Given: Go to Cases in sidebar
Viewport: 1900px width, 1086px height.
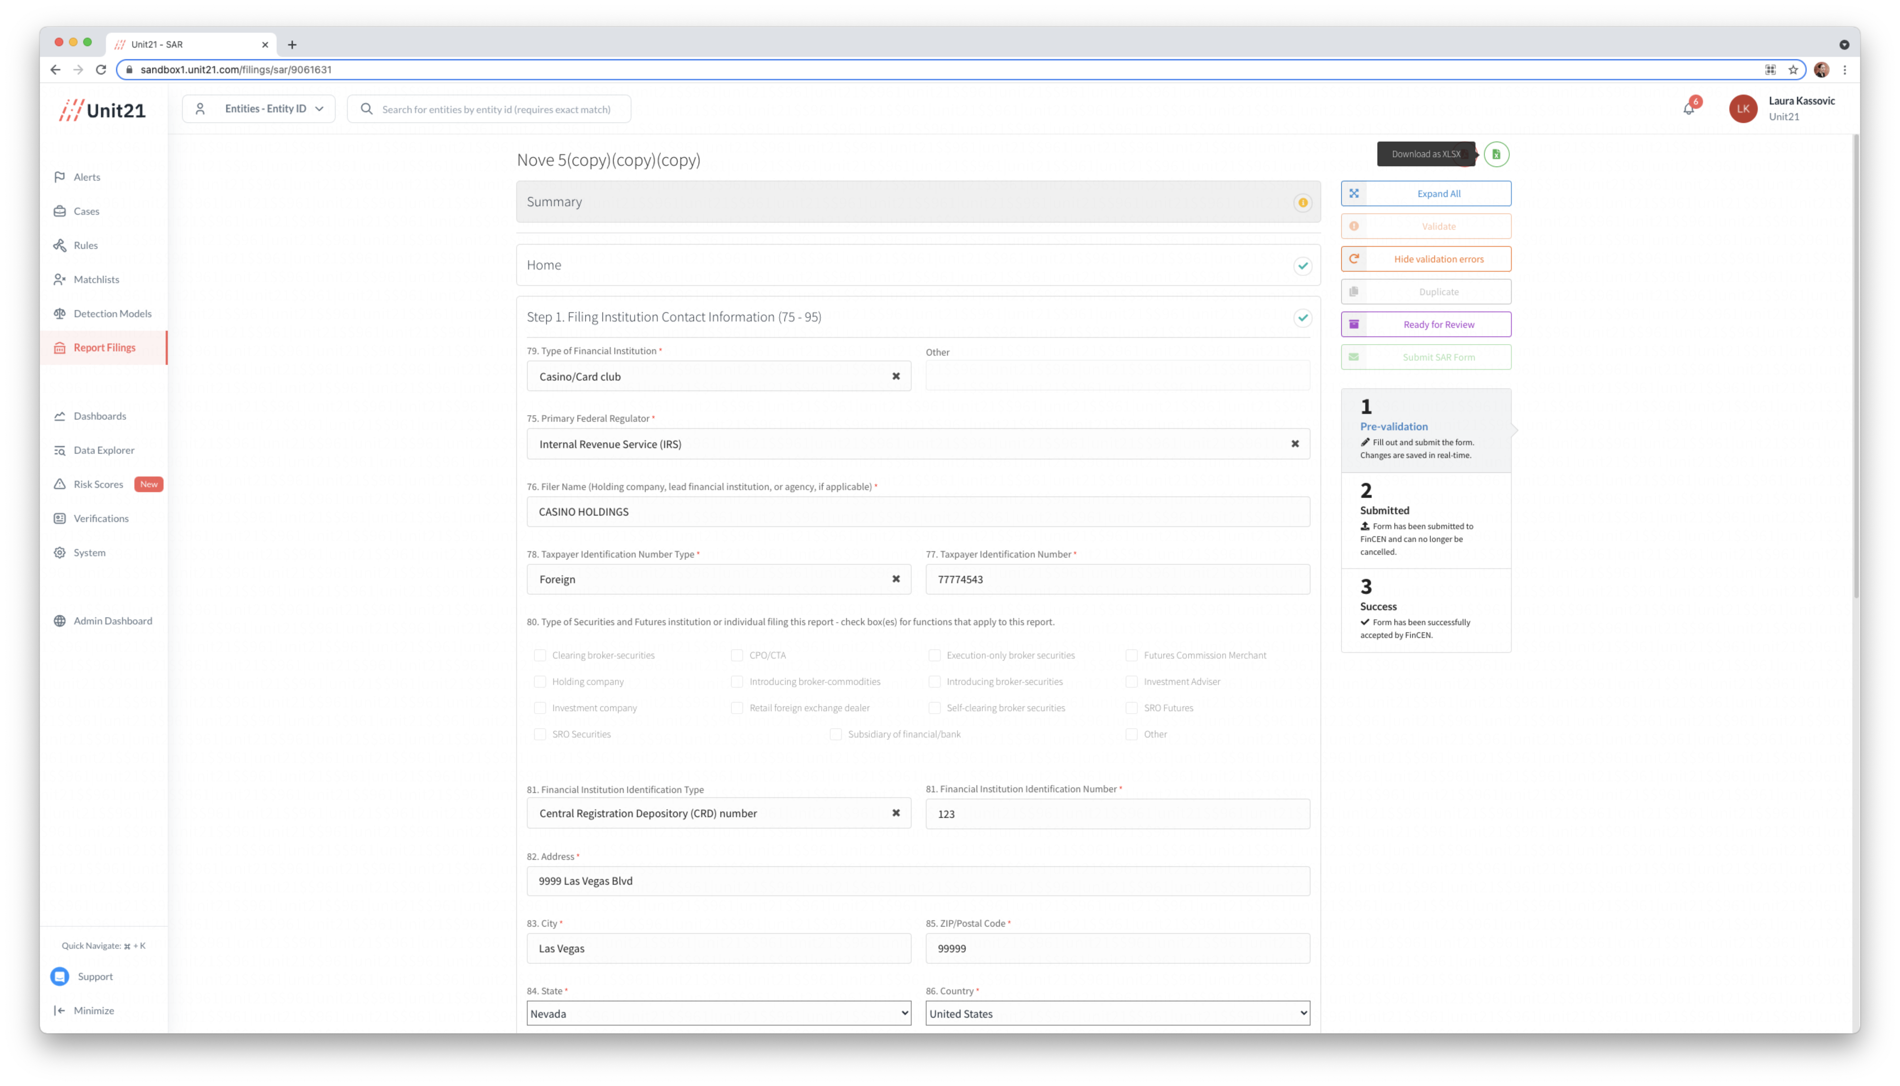Looking at the screenshot, I should coord(86,211).
